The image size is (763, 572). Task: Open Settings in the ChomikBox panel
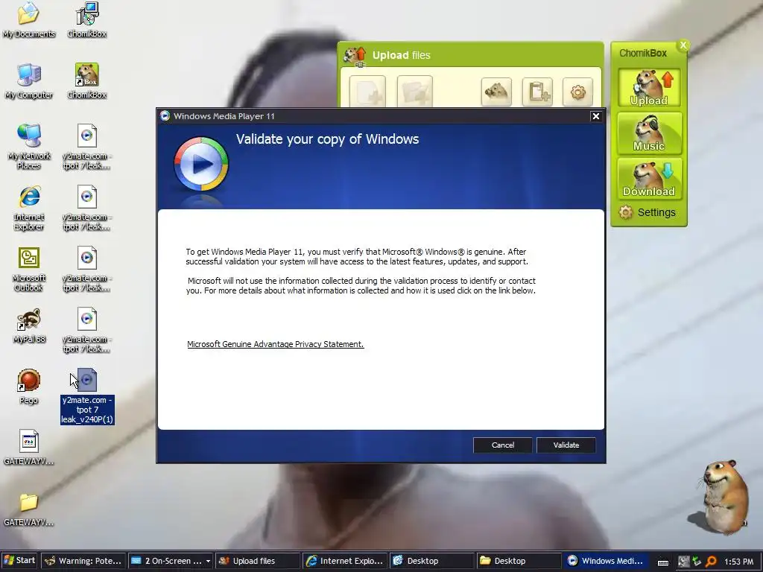pyautogui.click(x=648, y=212)
